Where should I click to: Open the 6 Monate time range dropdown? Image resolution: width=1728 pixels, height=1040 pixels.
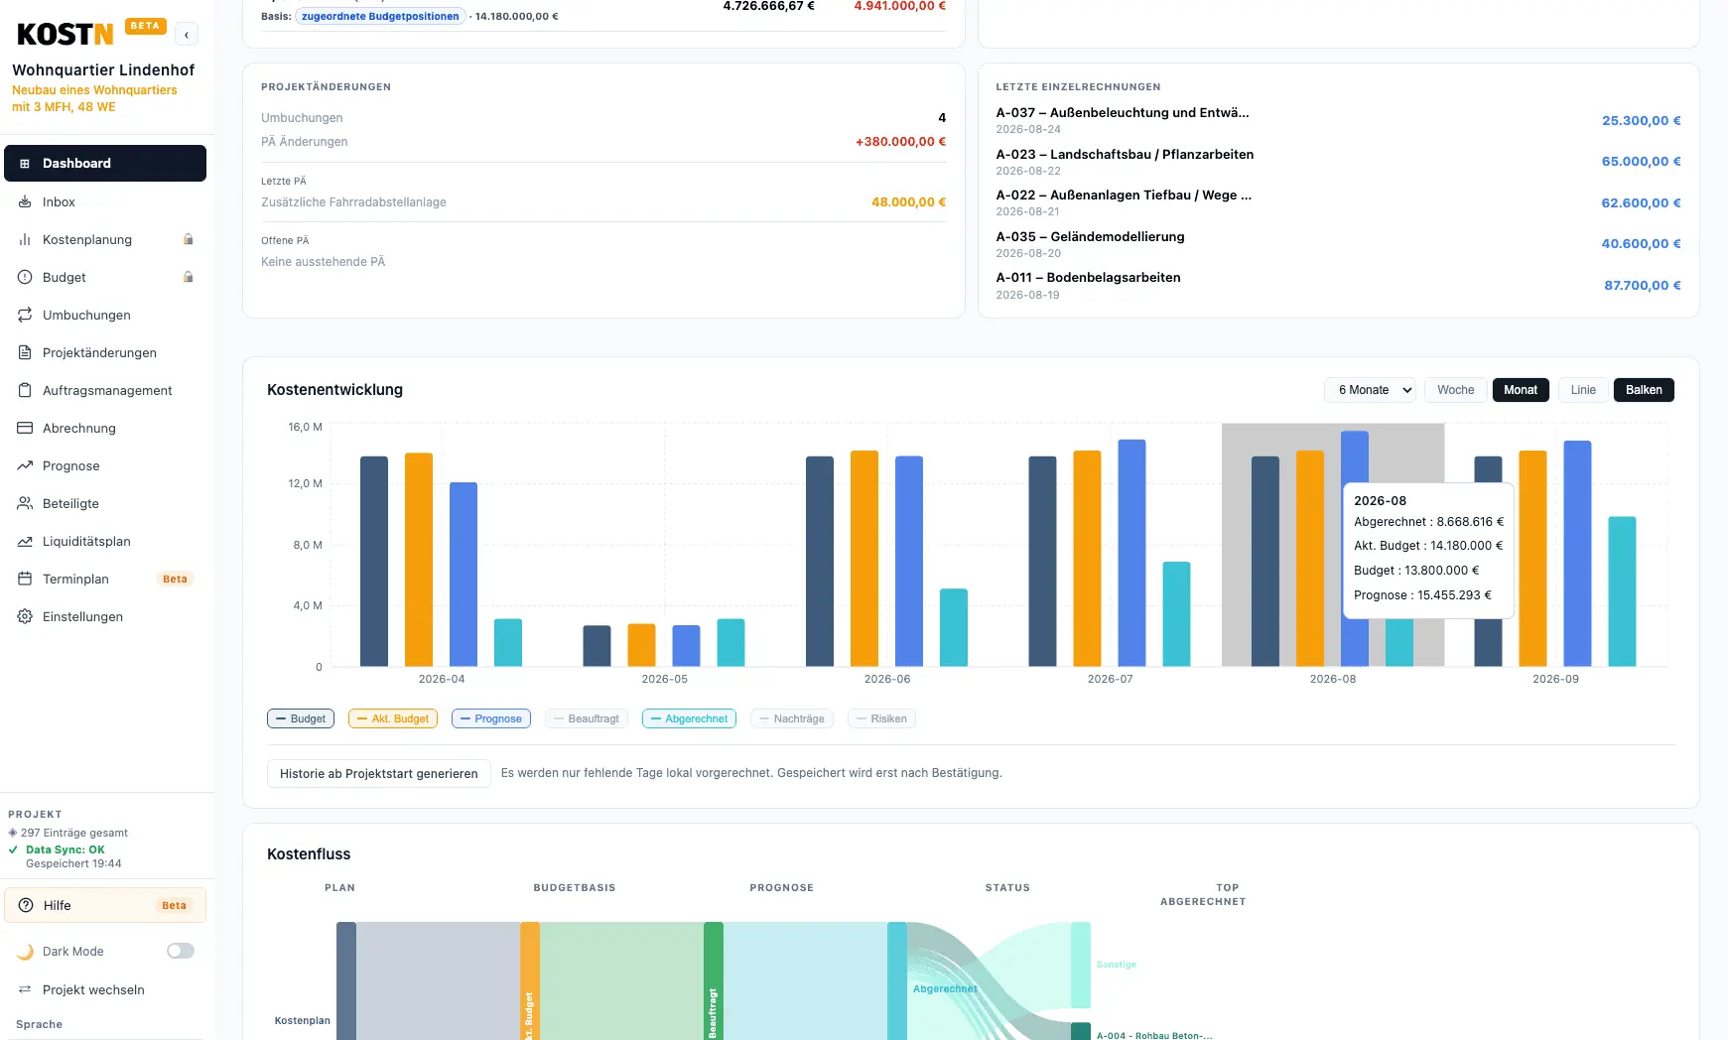1371,390
